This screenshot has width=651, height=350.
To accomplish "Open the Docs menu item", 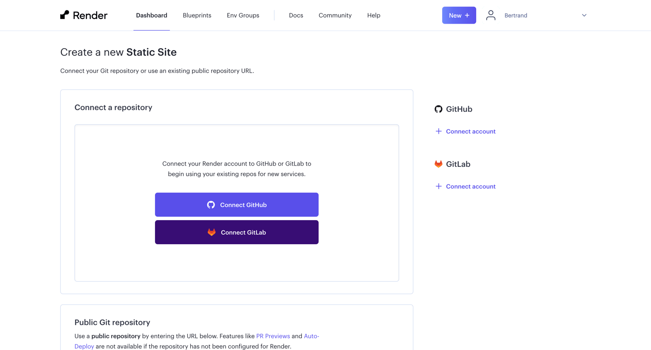I will click(x=296, y=15).
